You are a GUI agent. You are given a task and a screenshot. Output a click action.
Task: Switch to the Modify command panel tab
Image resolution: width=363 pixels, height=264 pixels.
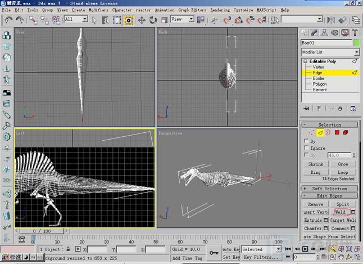(314, 33)
